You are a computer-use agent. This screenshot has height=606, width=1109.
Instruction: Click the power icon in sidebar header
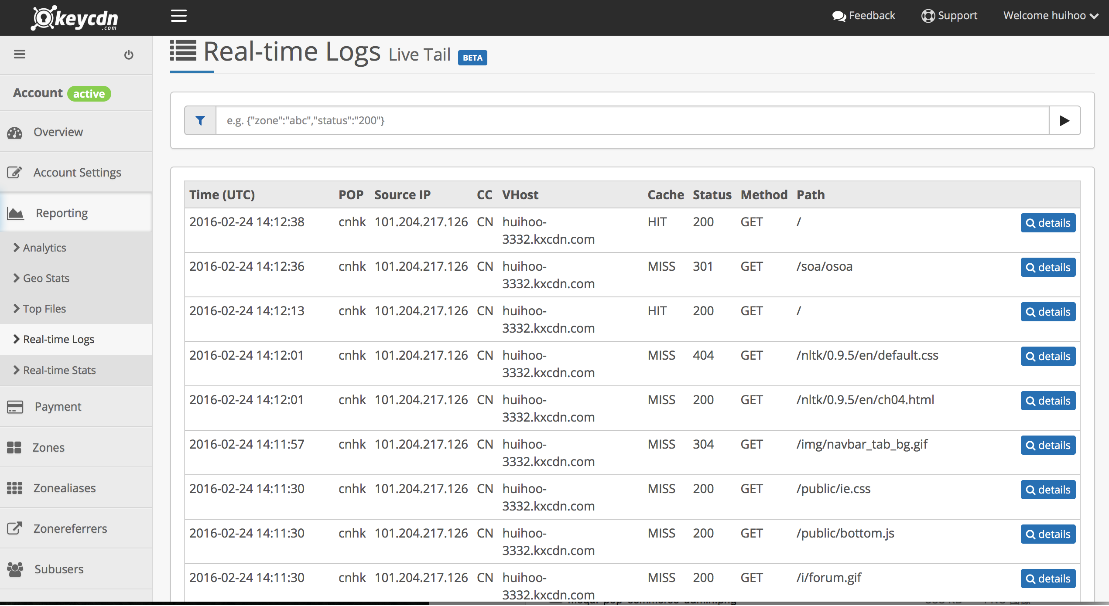coord(128,55)
